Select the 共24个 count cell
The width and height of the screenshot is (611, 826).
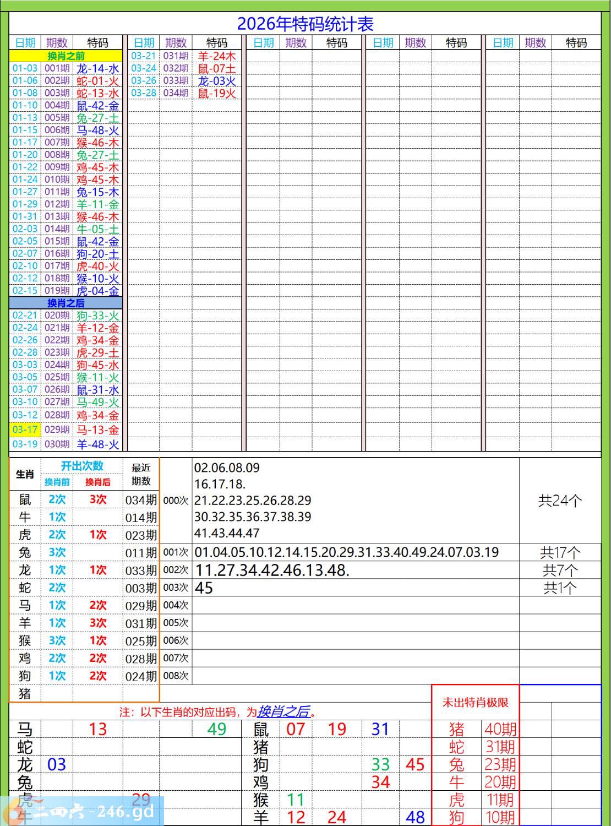[x=560, y=500]
